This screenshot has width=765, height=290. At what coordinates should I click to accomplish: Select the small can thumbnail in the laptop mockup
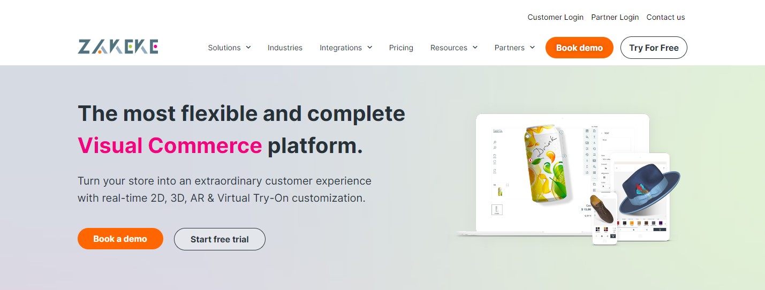tap(500, 192)
